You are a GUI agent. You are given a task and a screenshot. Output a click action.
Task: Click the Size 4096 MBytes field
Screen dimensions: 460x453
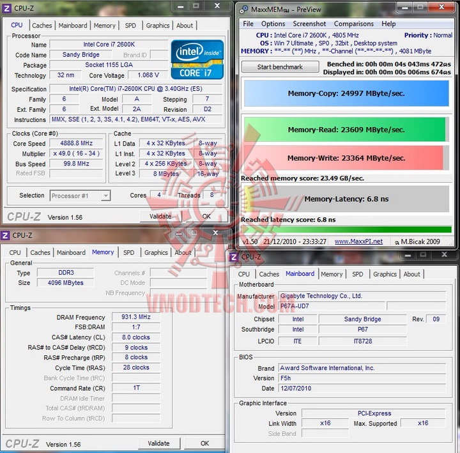coord(66,283)
